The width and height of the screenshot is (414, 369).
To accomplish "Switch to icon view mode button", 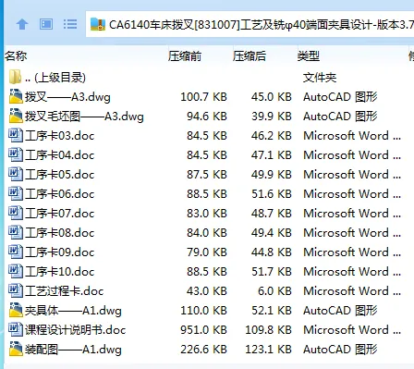I will click(x=46, y=24).
